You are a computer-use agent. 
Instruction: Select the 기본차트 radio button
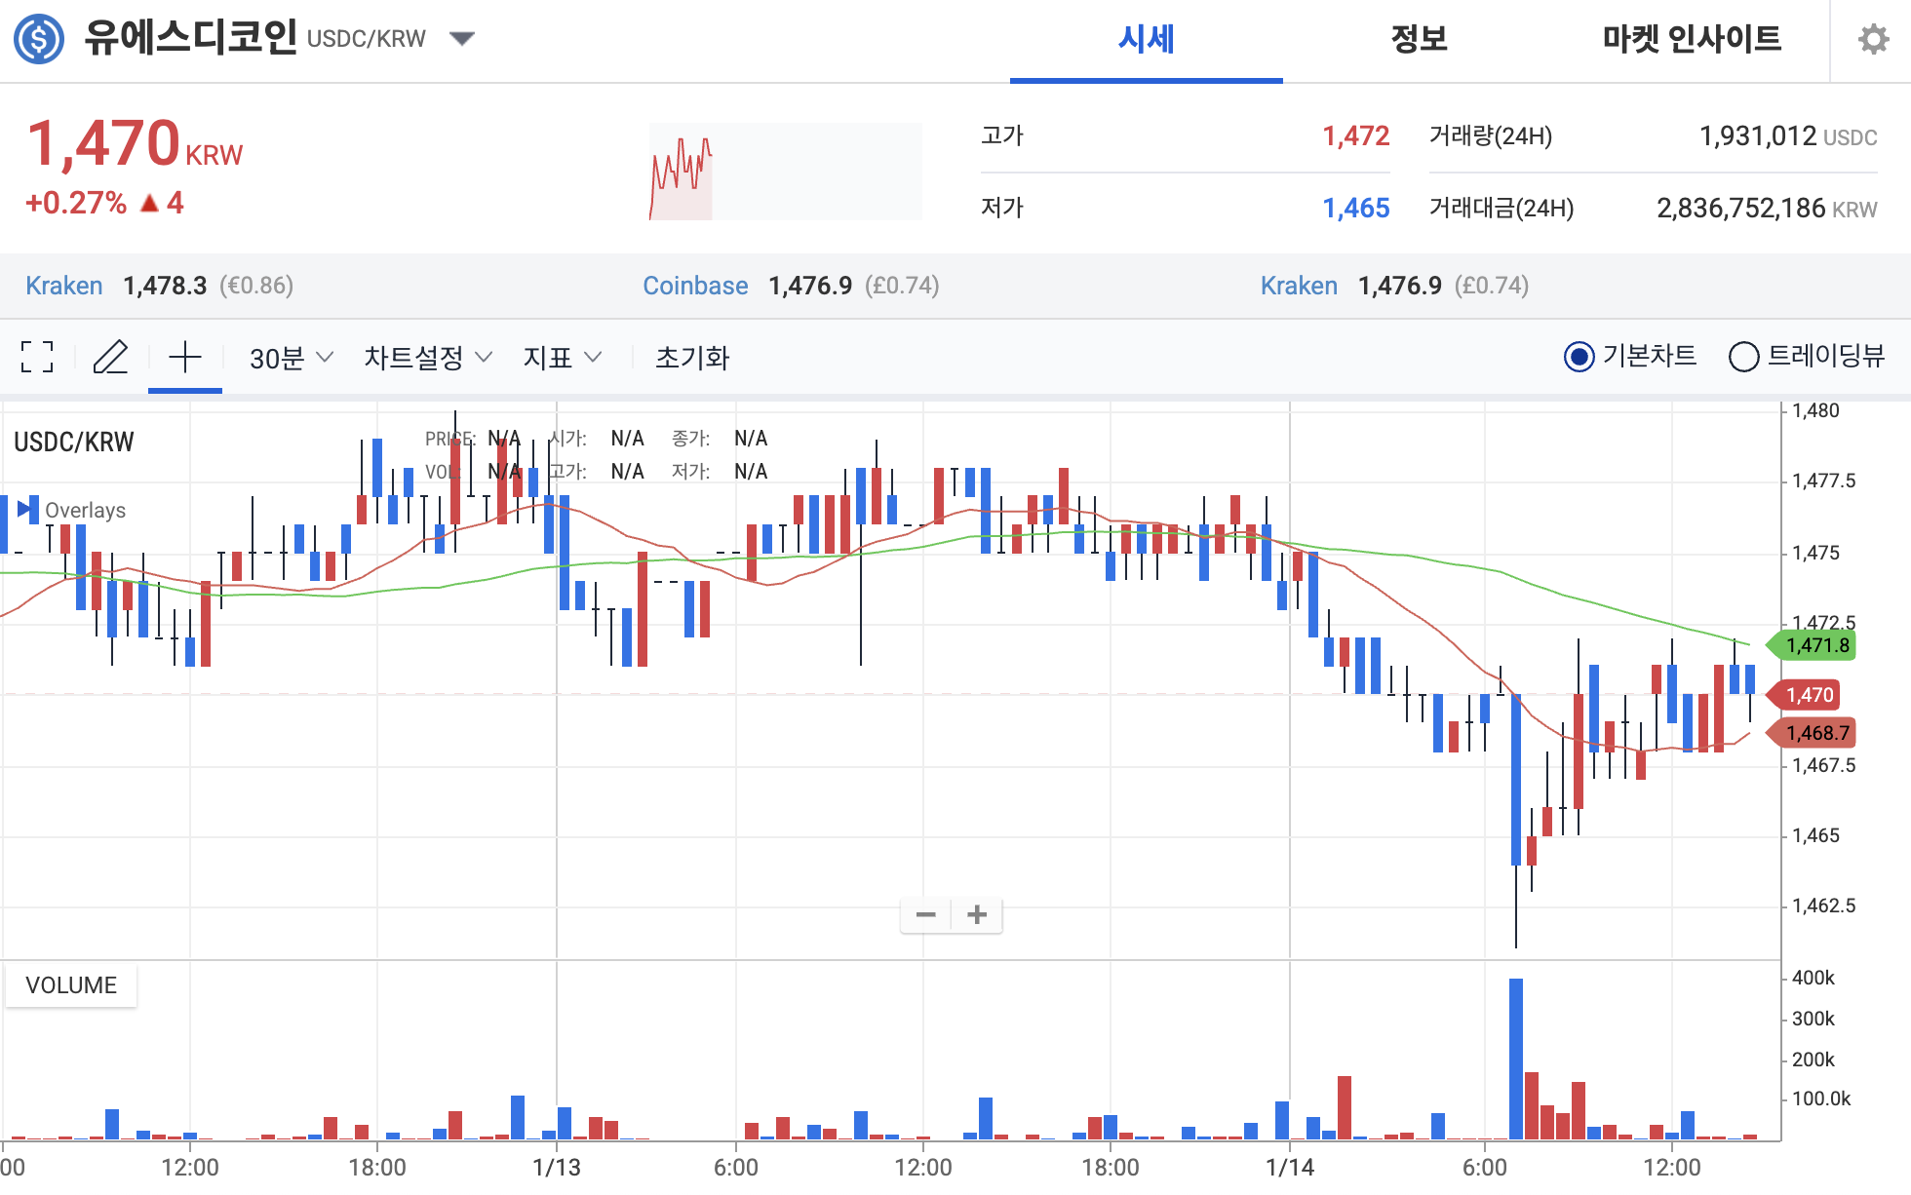1579,357
